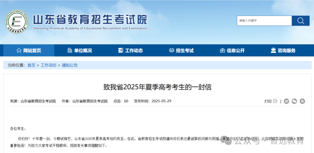The height and width of the screenshot is (153, 314).
Task: Open the 信息公开 navigation menu
Action: tap(232, 50)
